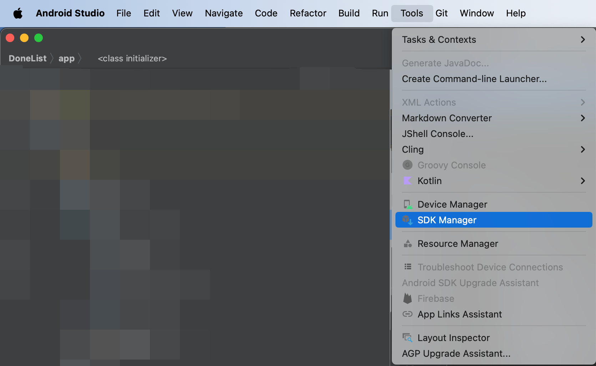Click the App Links Assistant link icon
Viewport: 596px width, 366px height.
(x=408, y=314)
